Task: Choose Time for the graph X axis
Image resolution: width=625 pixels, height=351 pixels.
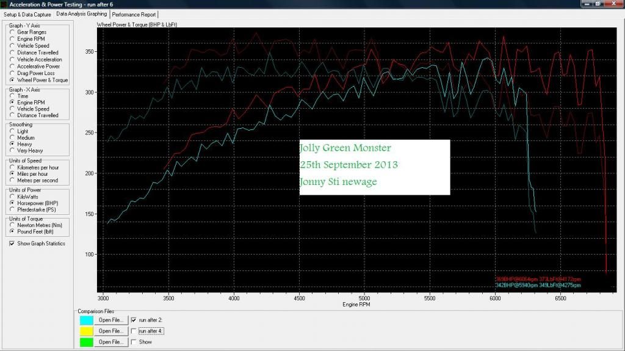Action: click(13, 96)
